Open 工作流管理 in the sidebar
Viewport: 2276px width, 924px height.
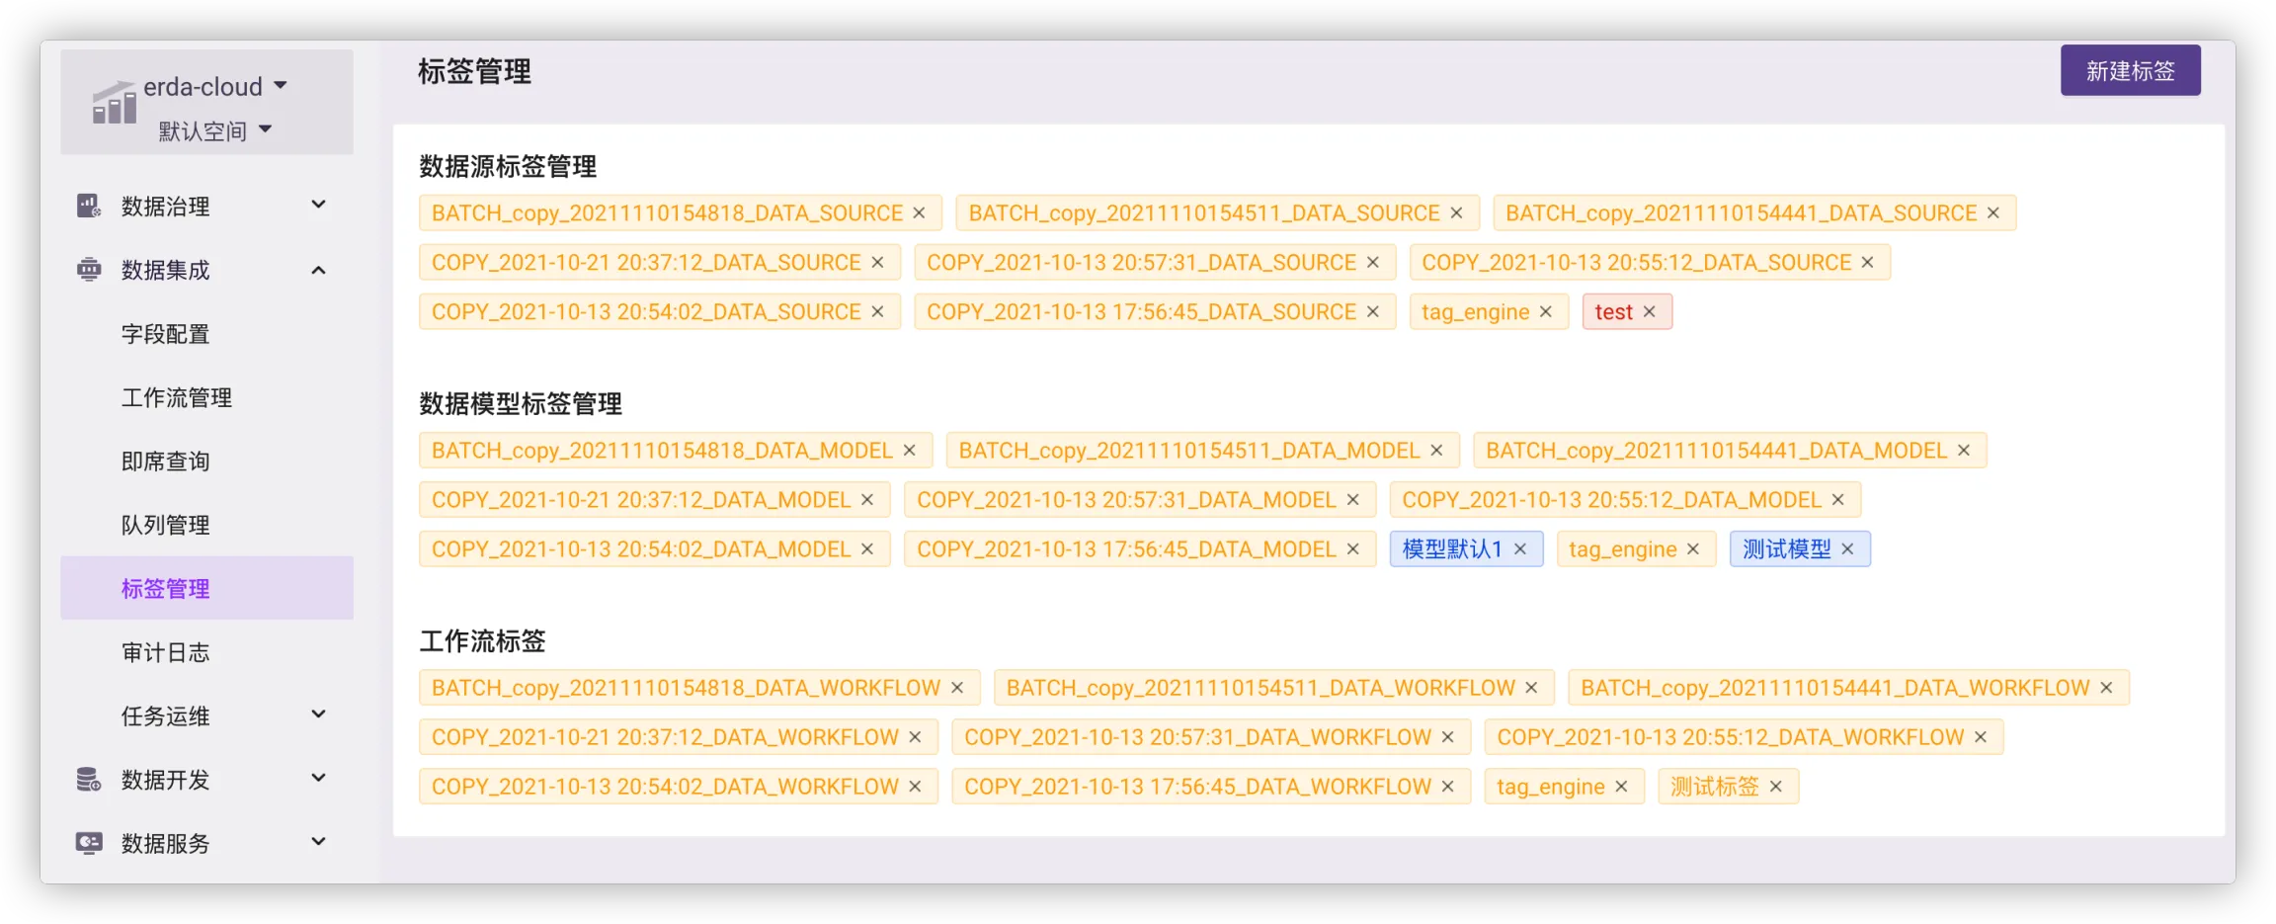176,397
